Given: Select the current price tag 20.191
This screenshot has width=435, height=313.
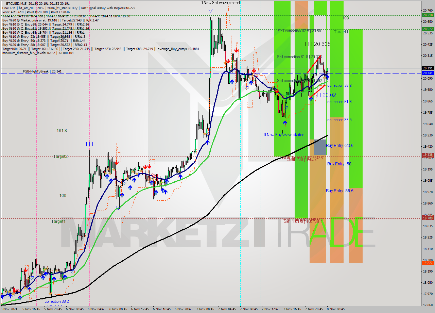Looking at the screenshot, I should (428, 68).
